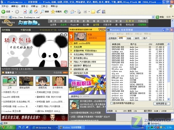174x130 pixels.
Task: Click the Print icon in toolbar
Action: (79, 11)
